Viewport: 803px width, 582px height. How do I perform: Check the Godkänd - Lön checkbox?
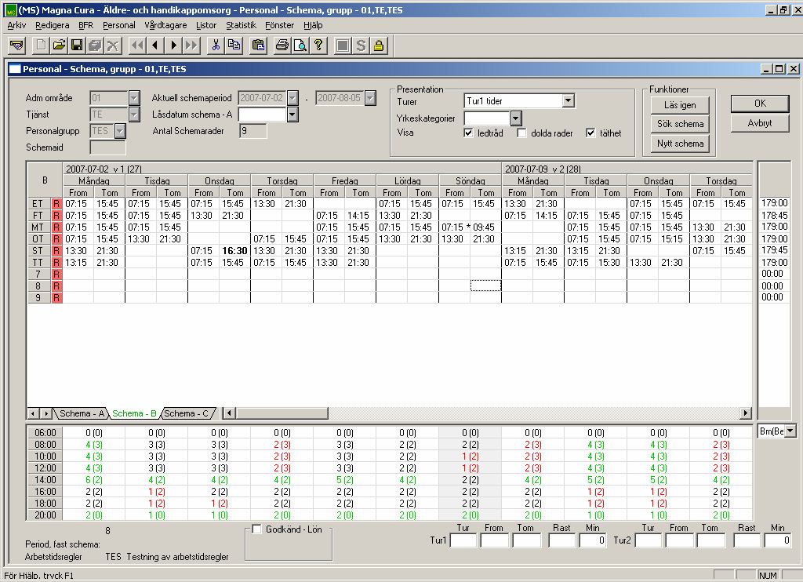[x=256, y=529]
